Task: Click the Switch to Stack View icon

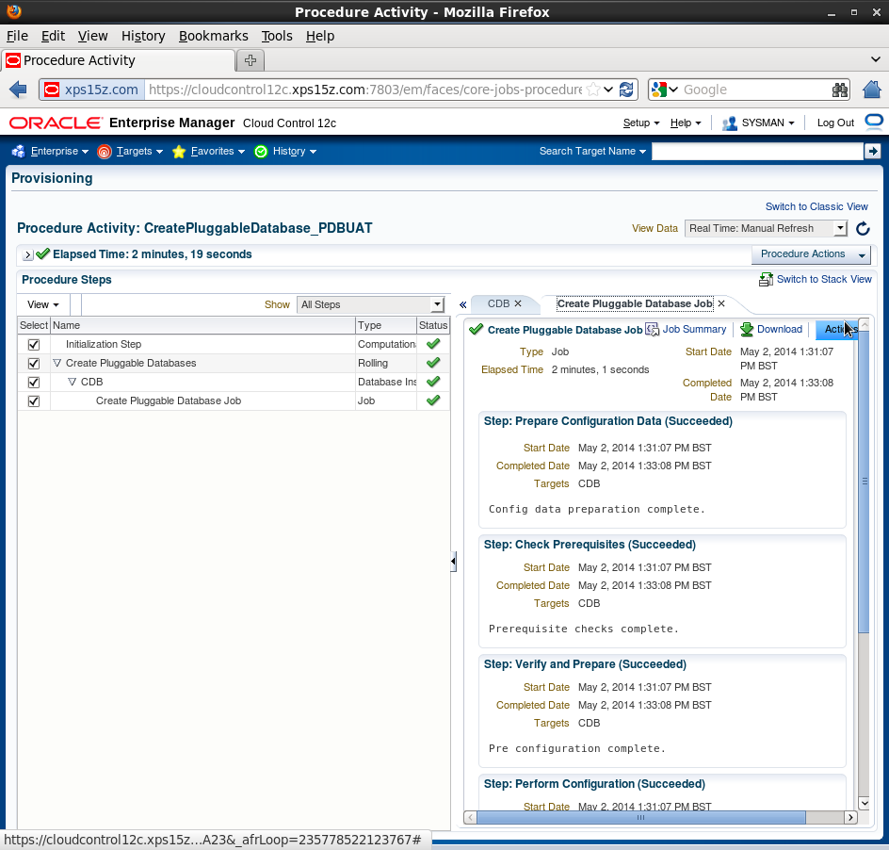Action: point(766,279)
